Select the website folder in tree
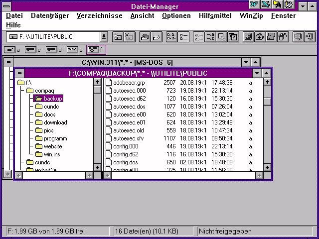319x239 pixels. click(x=49, y=146)
